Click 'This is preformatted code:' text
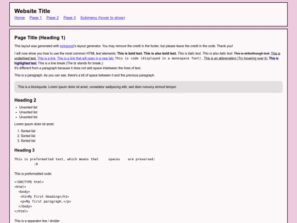The image size is (297, 223). [33, 173]
